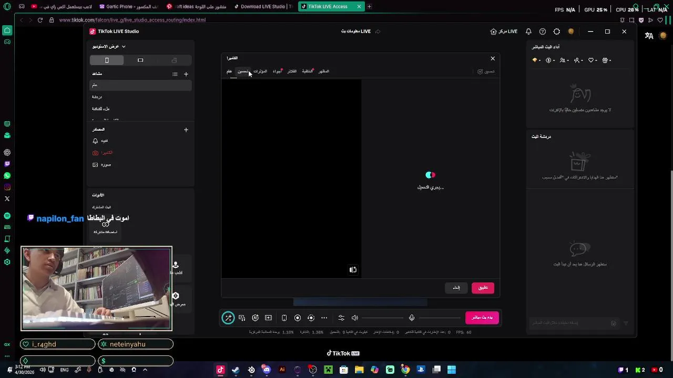Image resolution: width=673 pixels, height=378 pixels.
Task: Click the browser address bar URL
Action: pyautogui.click(x=132, y=20)
